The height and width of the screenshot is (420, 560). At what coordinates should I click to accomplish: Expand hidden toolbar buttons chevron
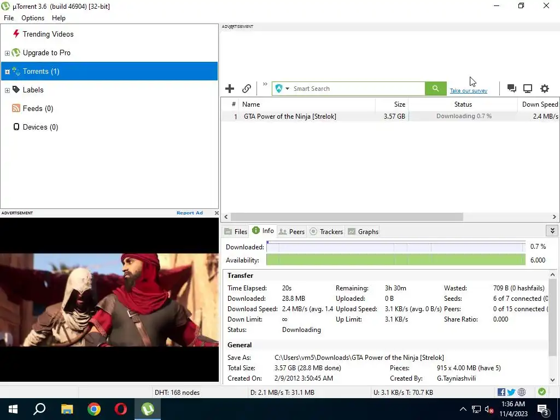265,84
